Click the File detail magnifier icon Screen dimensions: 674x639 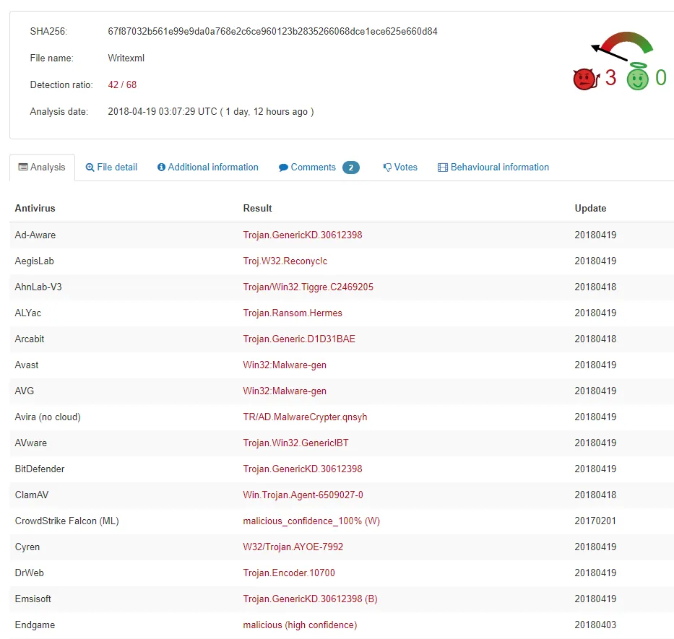point(90,168)
